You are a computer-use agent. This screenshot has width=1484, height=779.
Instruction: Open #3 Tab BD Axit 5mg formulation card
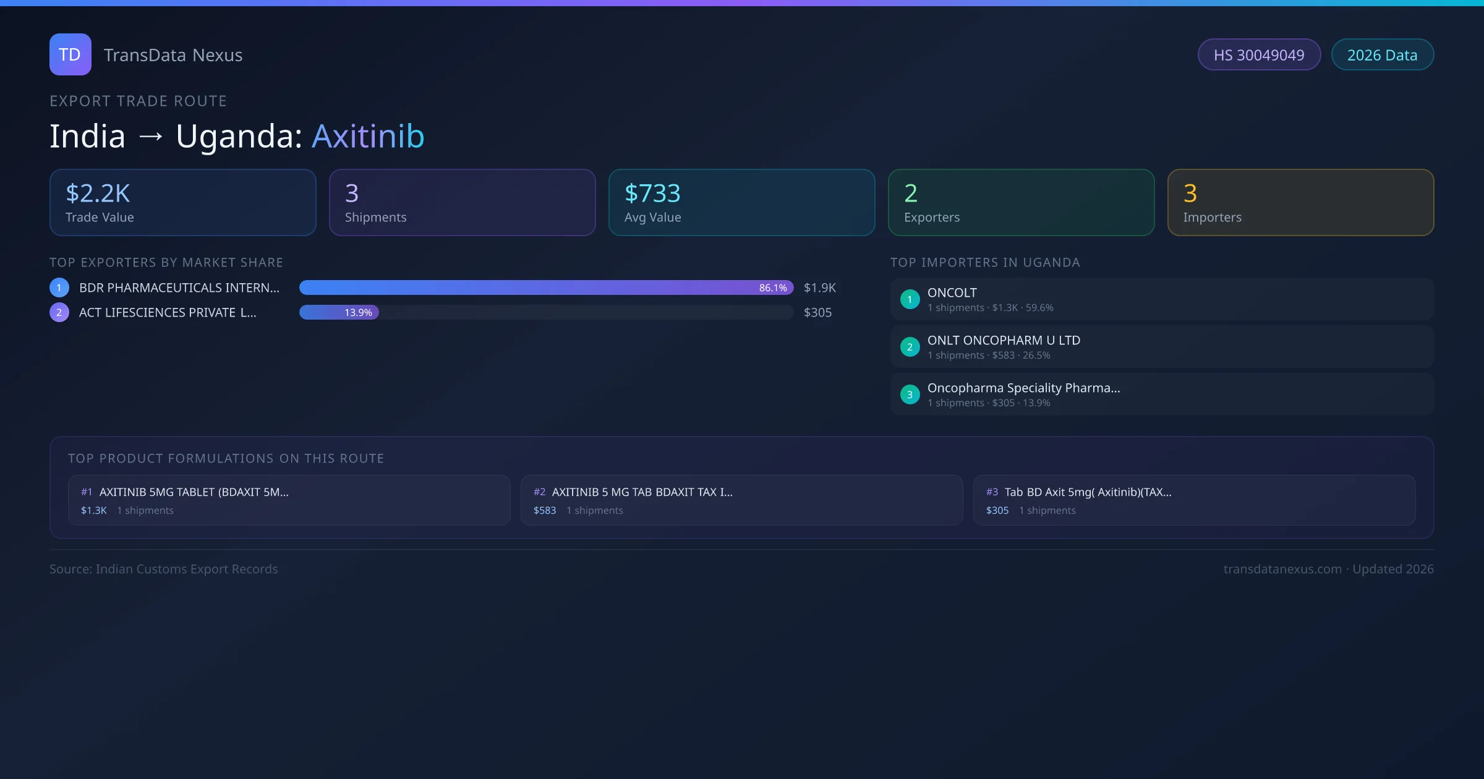click(x=1194, y=500)
